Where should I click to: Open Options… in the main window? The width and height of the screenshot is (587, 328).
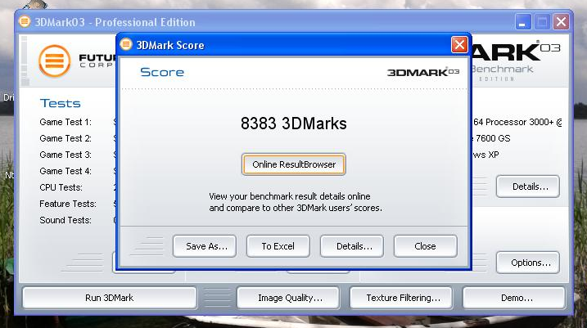[x=528, y=263]
